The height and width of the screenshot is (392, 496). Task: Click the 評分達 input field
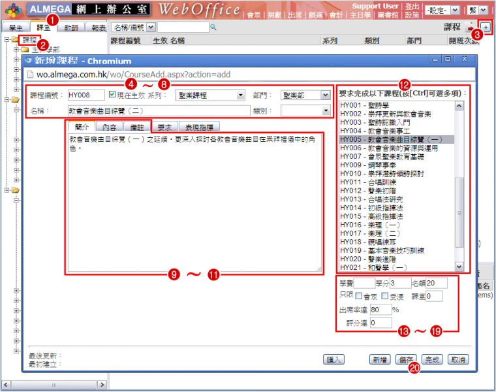click(x=381, y=323)
